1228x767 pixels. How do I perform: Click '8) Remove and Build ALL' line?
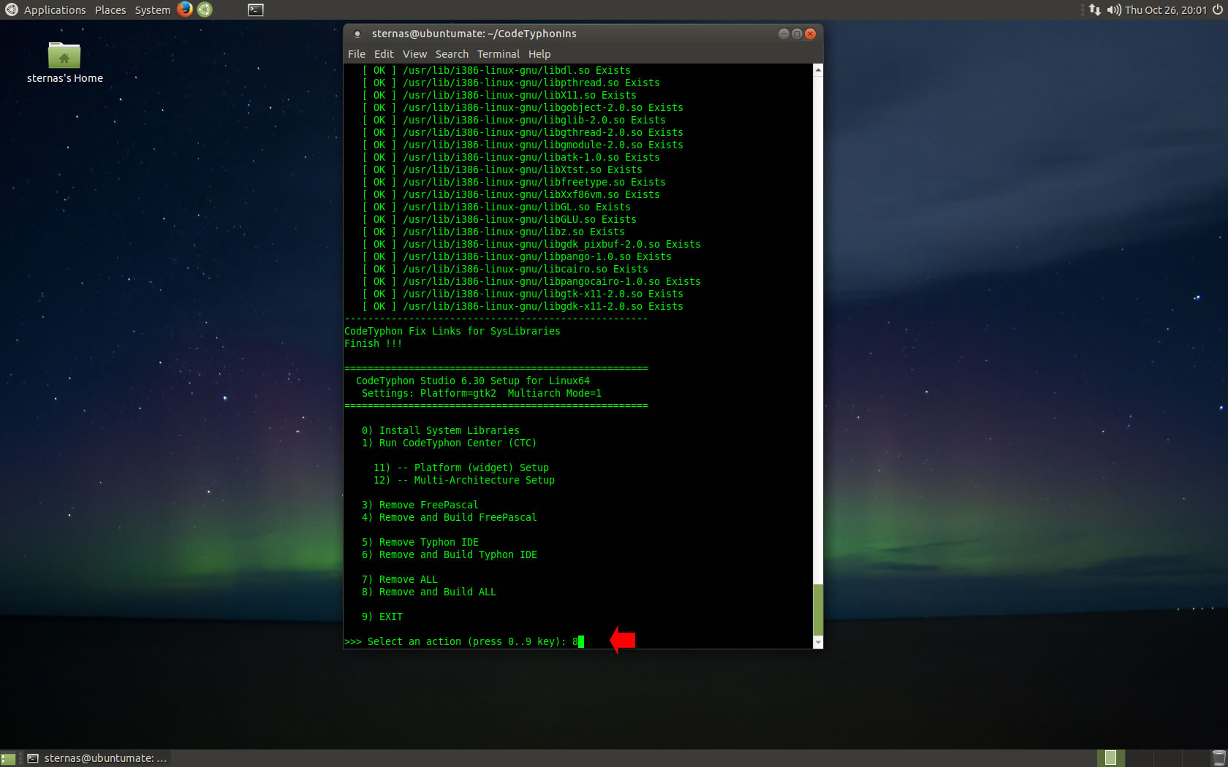pos(429,592)
